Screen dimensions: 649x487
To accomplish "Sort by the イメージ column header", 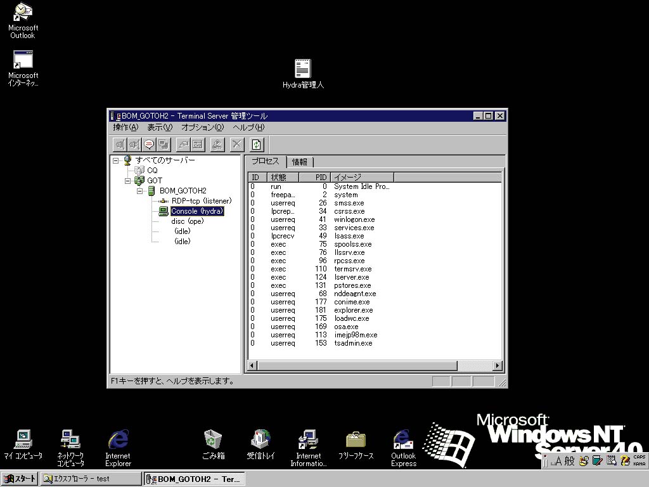I will coord(362,178).
